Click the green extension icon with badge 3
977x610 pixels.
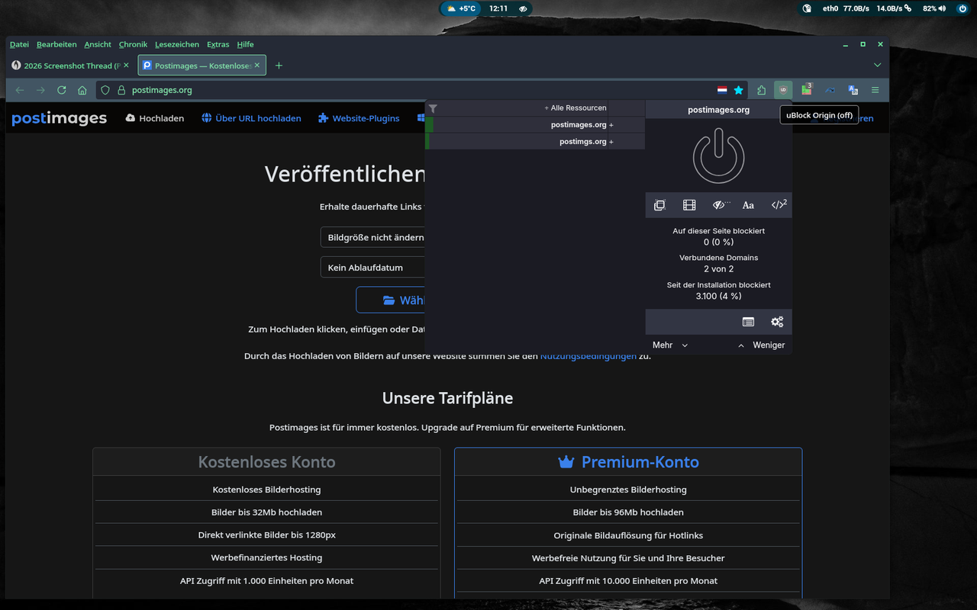point(806,90)
